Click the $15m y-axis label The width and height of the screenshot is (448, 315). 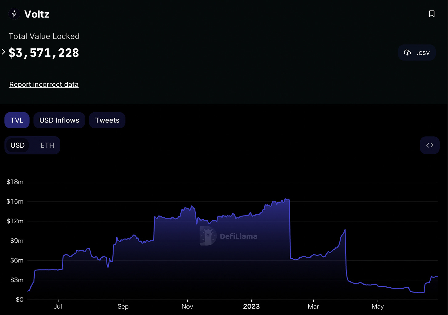15,201
